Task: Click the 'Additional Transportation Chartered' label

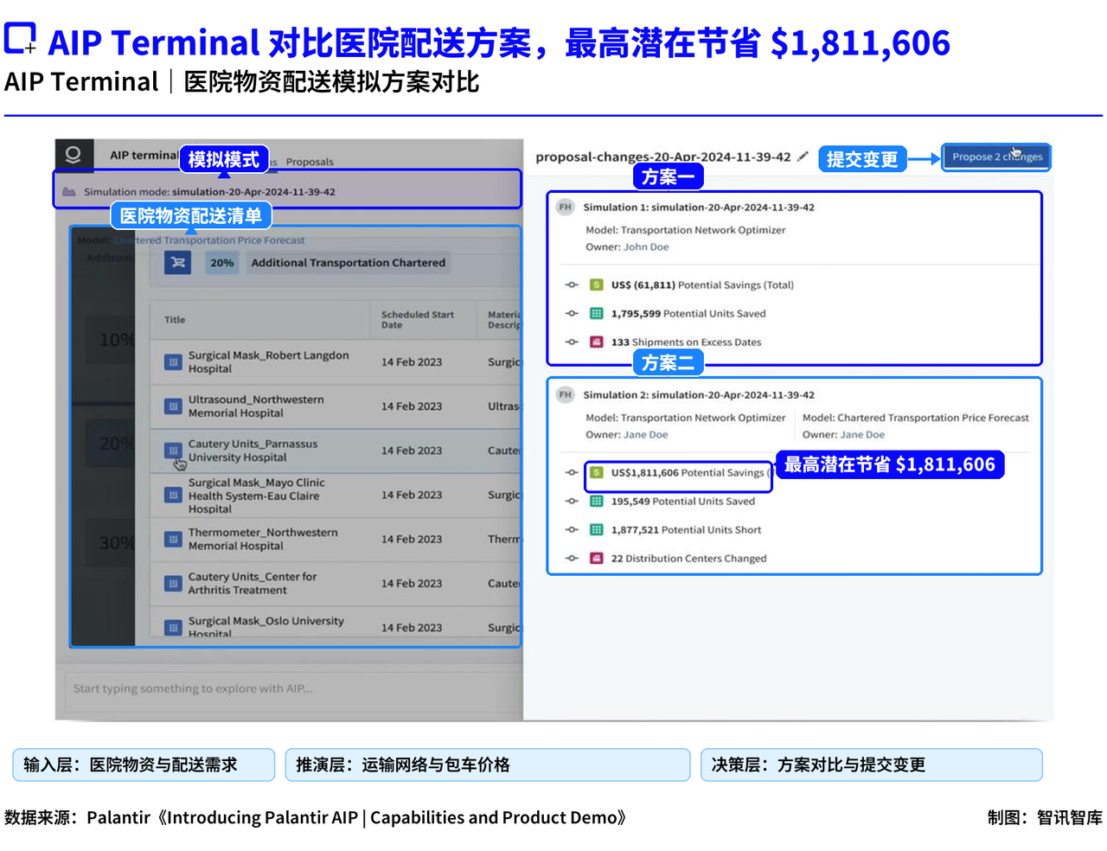Action: (349, 262)
